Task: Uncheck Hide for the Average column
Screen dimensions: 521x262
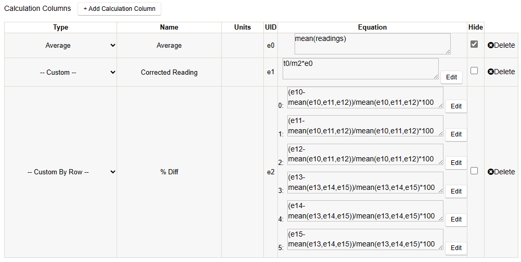Action: click(474, 45)
